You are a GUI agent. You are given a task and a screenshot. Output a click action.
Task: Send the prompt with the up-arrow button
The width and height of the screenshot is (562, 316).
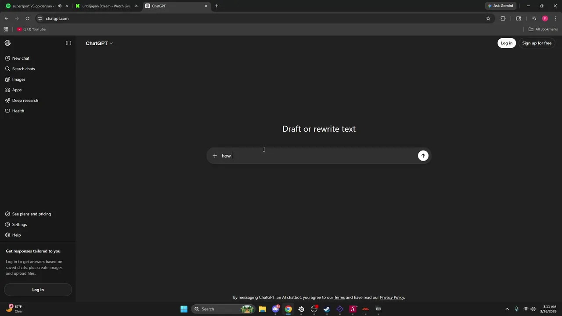[x=423, y=156]
